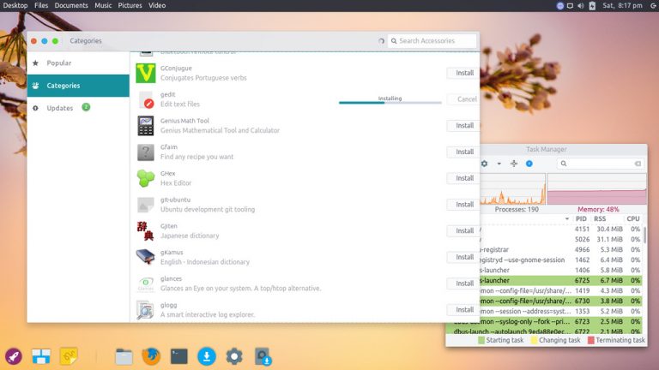Image resolution: width=659 pixels, height=370 pixels.
Task: Install Gjiten
Action: click(x=463, y=230)
